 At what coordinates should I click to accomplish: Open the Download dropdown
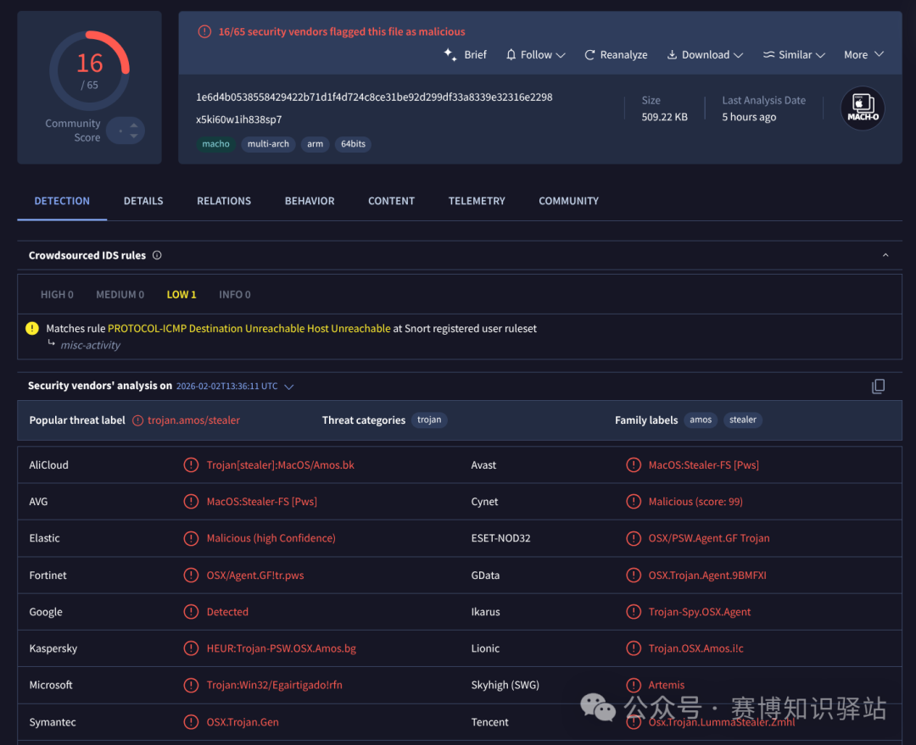(705, 54)
